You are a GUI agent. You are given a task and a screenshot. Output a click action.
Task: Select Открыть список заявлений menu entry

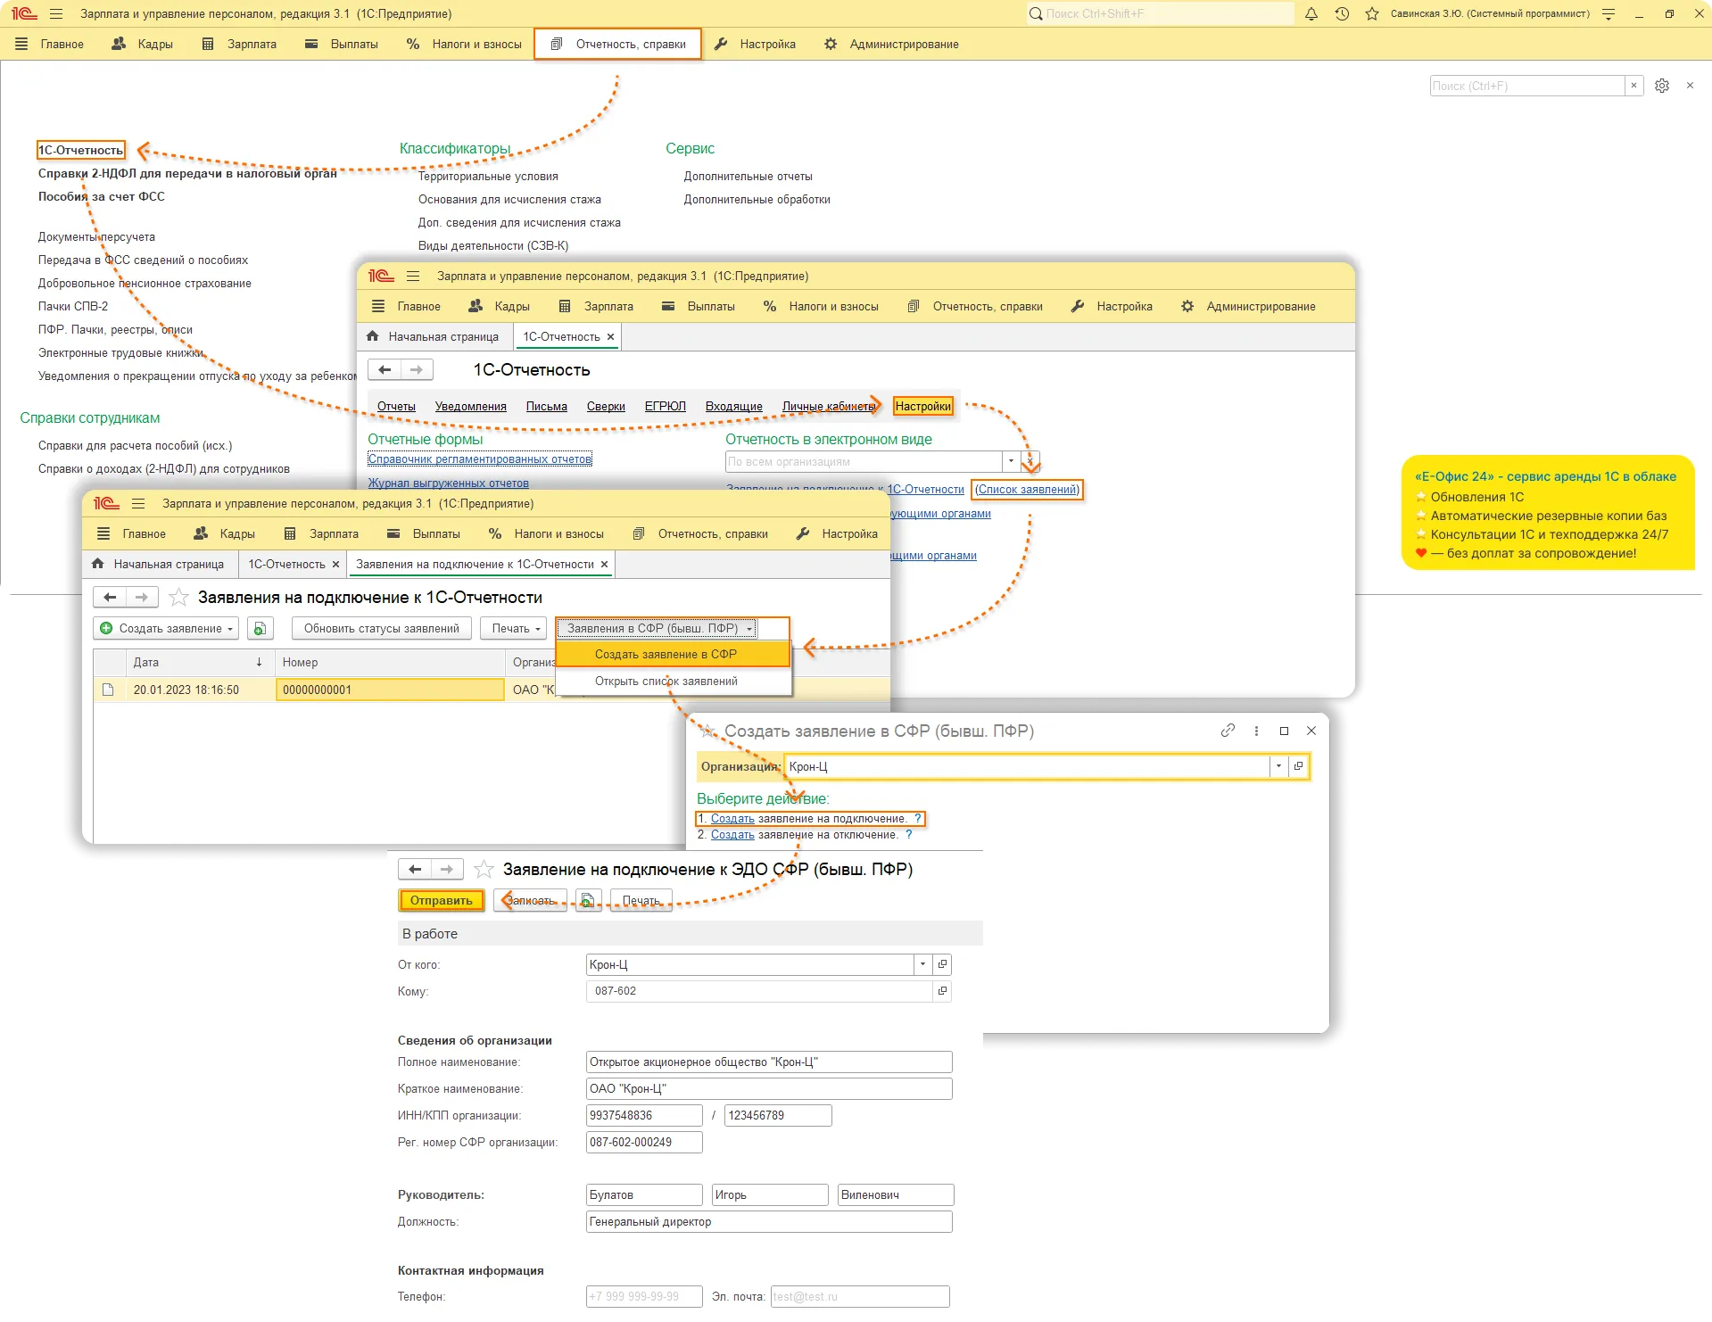pyautogui.click(x=674, y=682)
